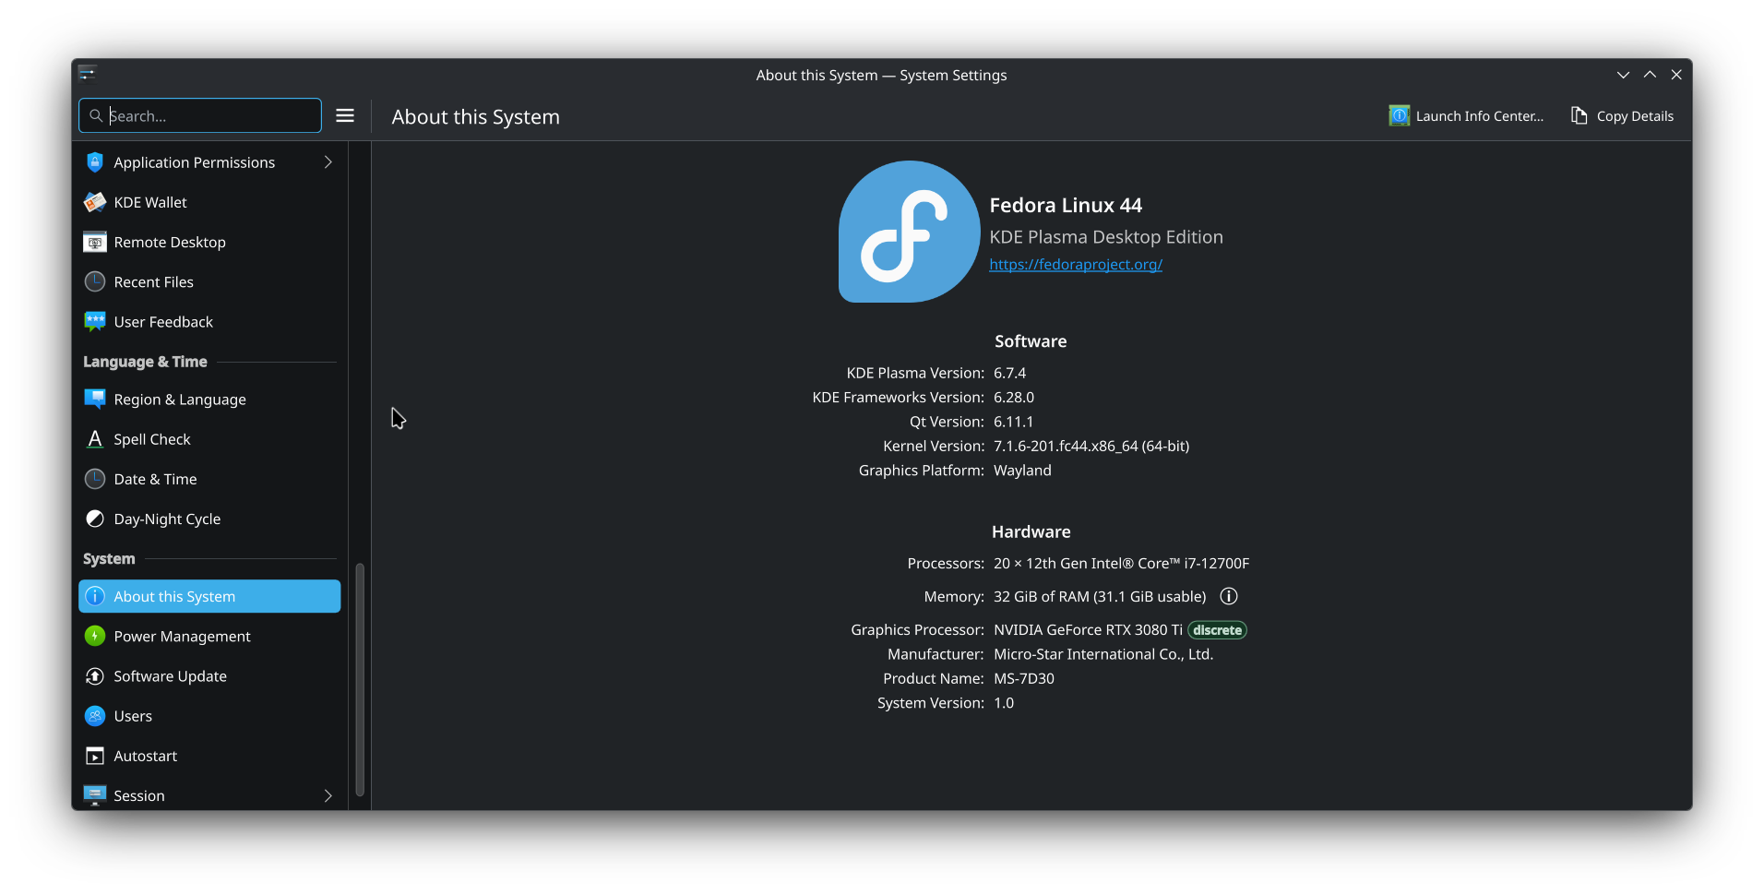Click the Software Update icon
Screen dimensions: 1764x895
pyautogui.click(x=95, y=676)
